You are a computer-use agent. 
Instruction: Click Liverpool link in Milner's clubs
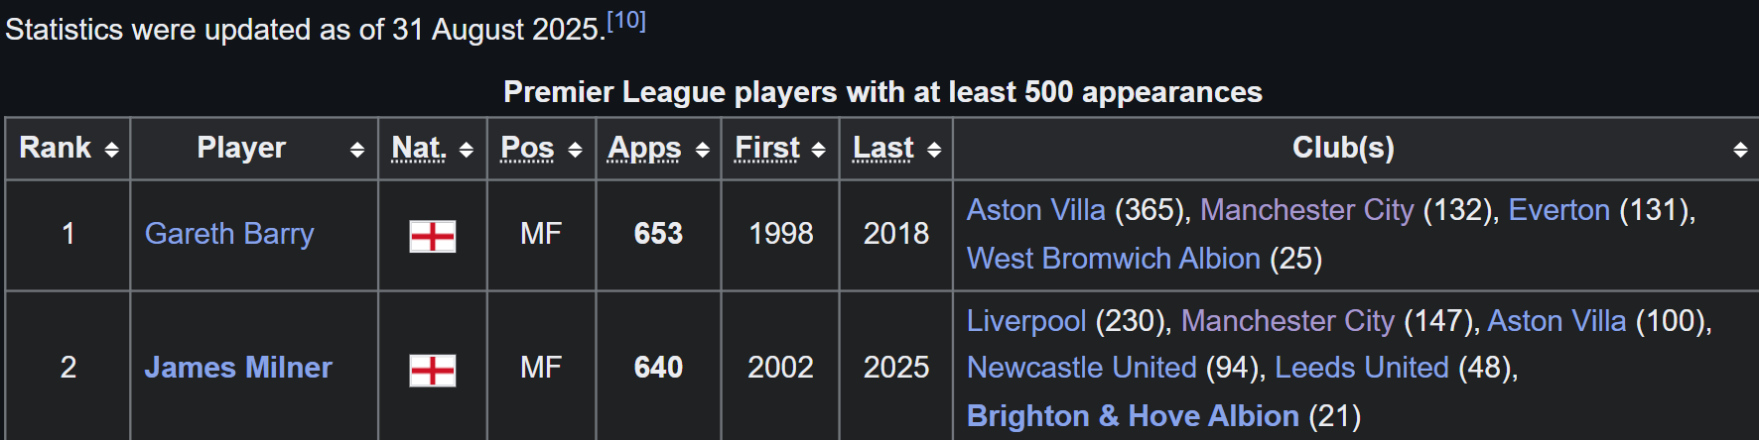click(x=1026, y=321)
